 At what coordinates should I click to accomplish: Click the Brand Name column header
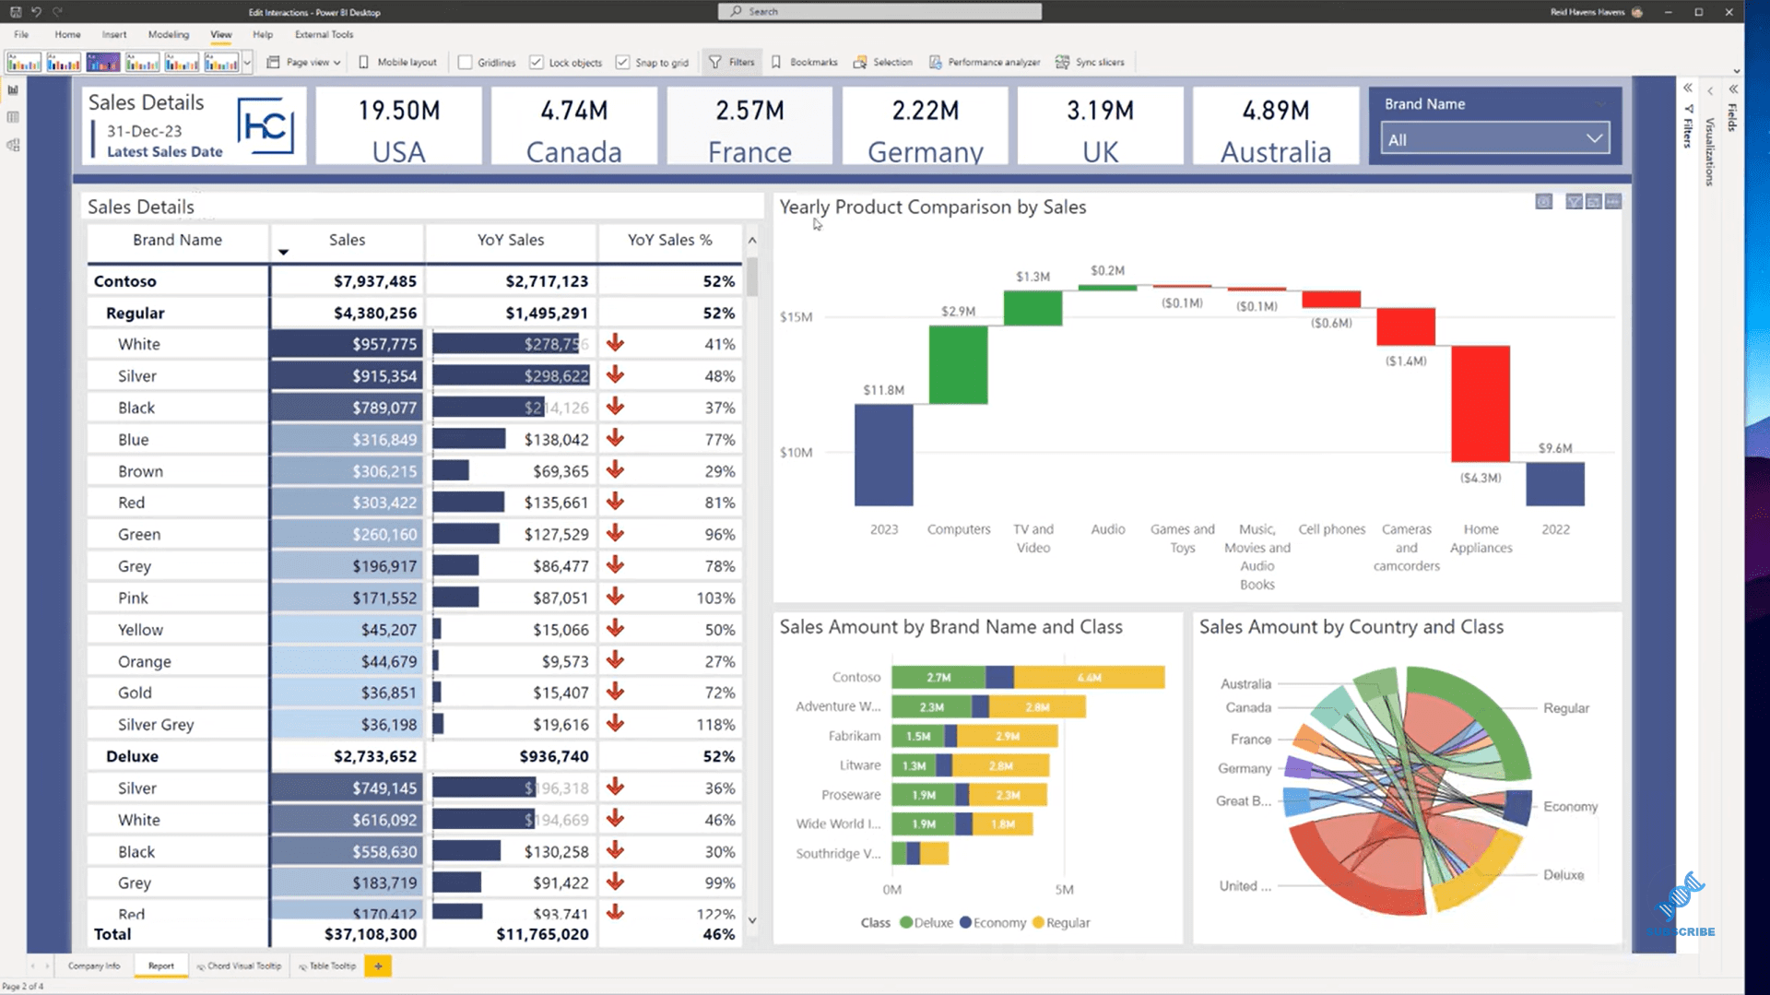177,240
